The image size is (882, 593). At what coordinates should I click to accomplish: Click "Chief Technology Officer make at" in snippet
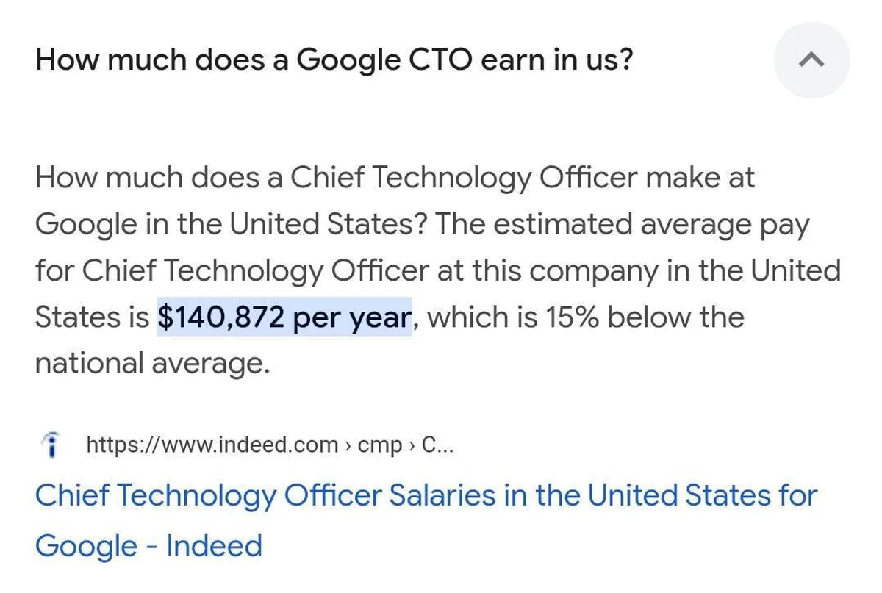click(x=523, y=178)
